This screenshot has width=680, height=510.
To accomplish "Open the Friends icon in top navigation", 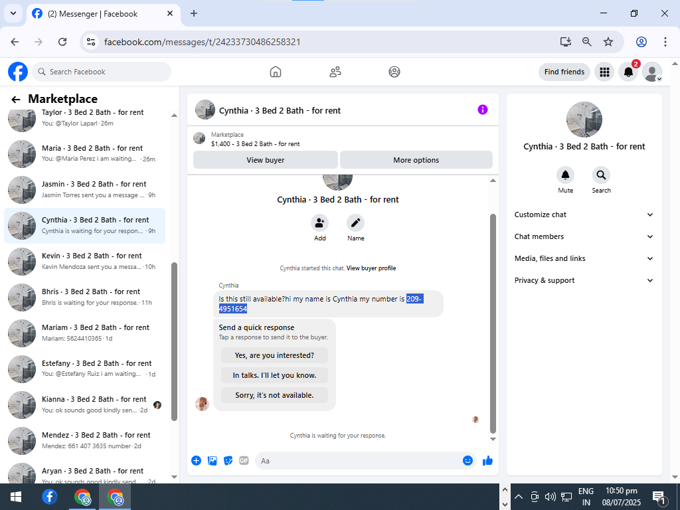I will 335,72.
